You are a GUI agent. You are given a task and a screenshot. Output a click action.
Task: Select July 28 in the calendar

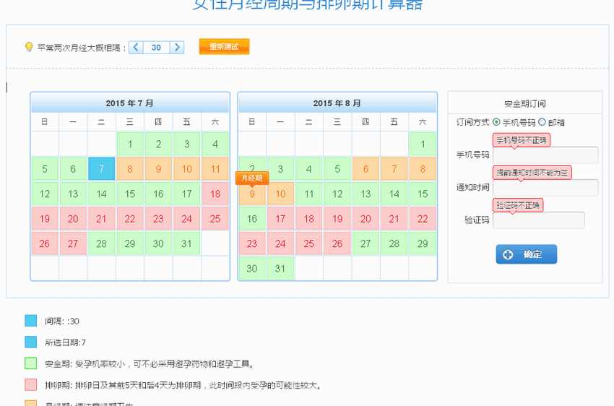(x=101, y=243)
